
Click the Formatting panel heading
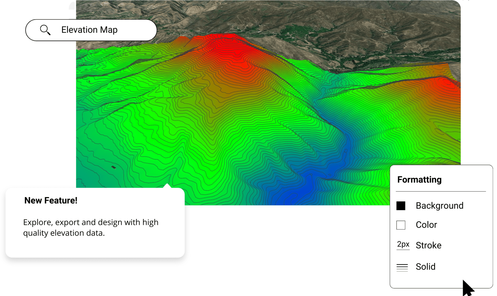click(419, 180)
